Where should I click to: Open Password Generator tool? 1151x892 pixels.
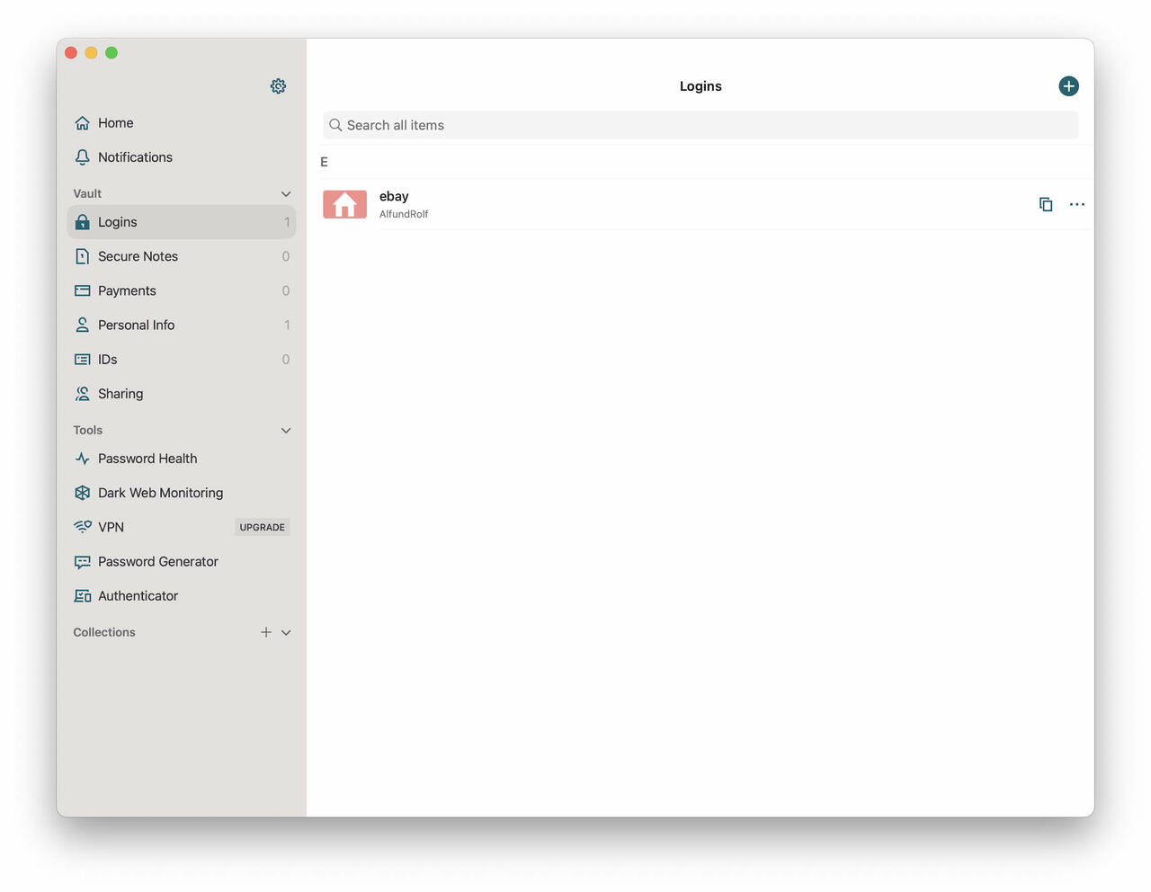pos(182,562)
